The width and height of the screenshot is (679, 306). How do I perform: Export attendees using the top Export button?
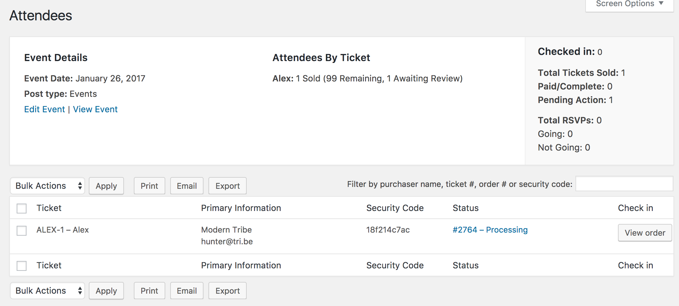coord(227,186)
